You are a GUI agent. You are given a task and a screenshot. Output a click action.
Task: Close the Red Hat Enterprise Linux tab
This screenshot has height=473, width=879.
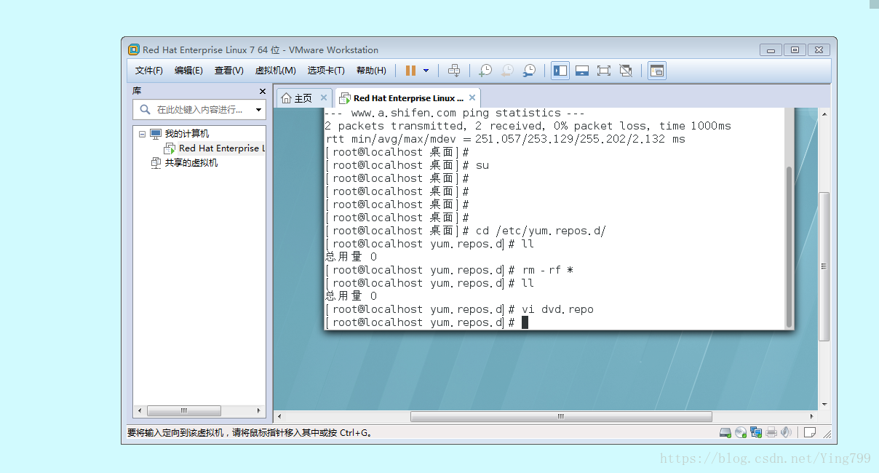pyautogui.click(x=472, y=98)
